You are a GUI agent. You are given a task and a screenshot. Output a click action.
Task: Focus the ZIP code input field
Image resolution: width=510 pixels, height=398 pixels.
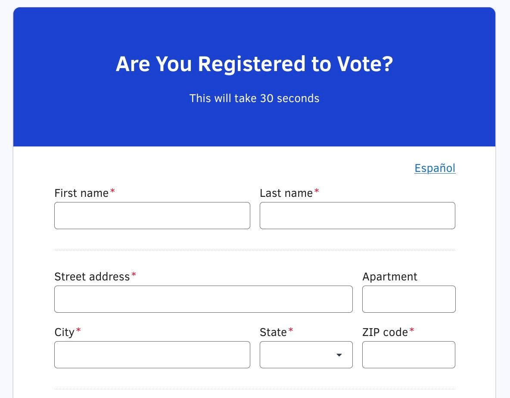(x=409, y=355)
